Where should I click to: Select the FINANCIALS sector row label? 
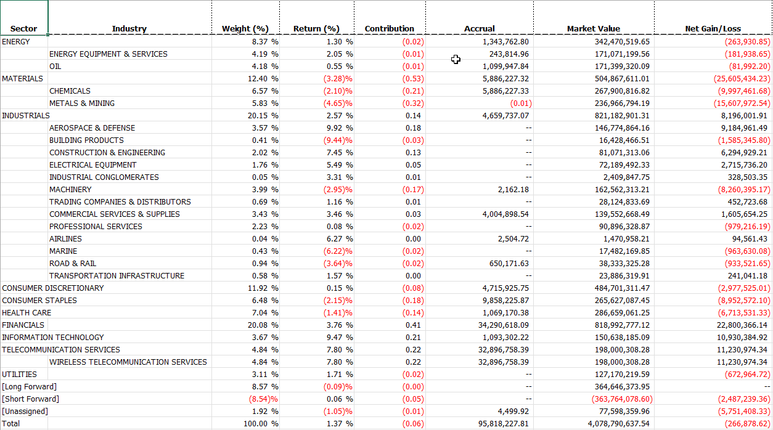coord(23,325)
